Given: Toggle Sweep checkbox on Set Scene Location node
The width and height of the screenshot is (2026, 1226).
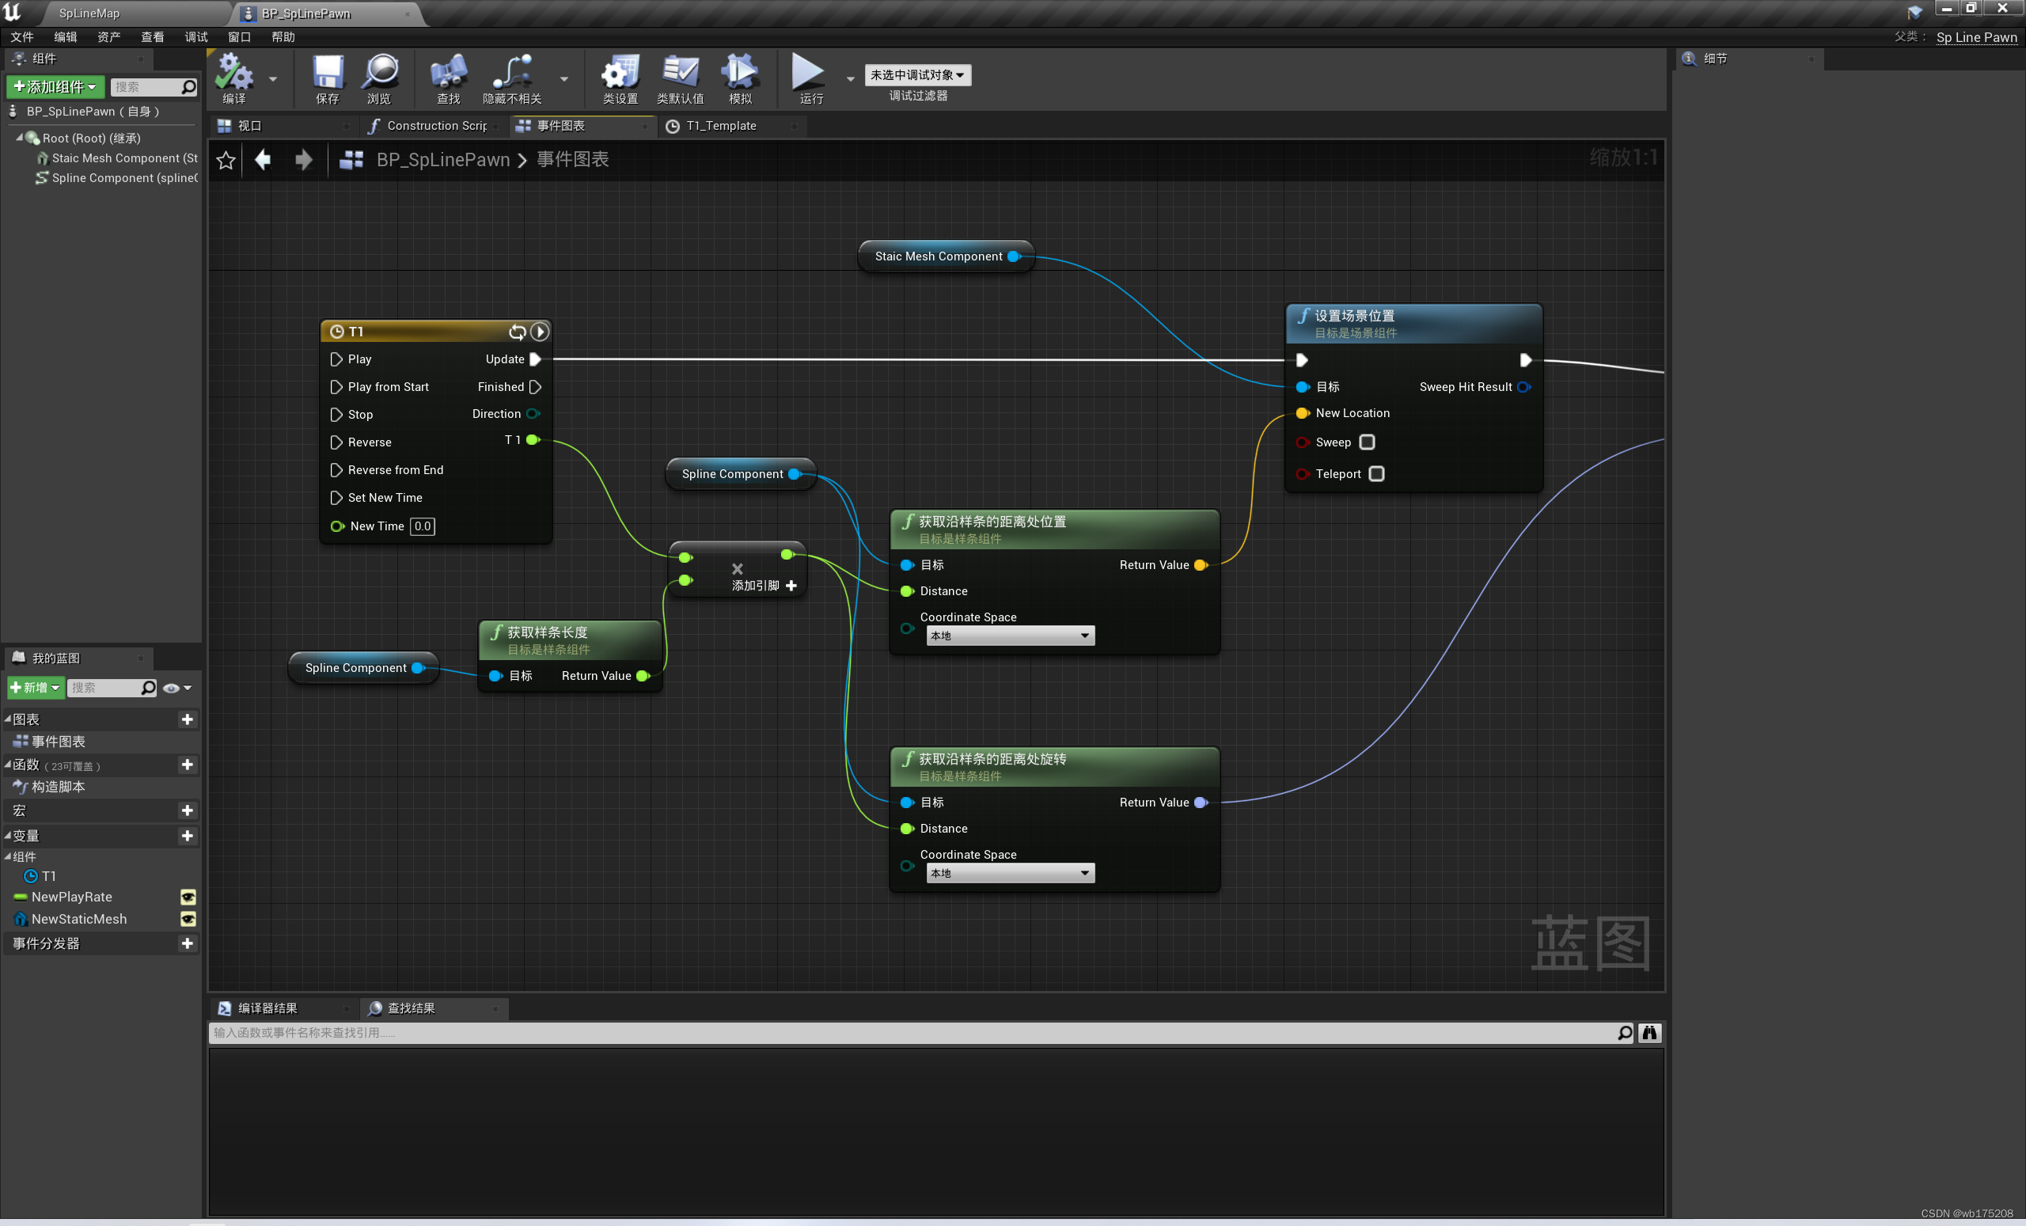Looking at the screenshot, I should 1364,442.
